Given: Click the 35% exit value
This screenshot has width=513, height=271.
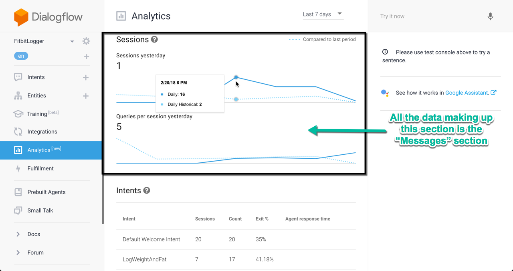Looking at the screenshot, I should pos(261,239).
